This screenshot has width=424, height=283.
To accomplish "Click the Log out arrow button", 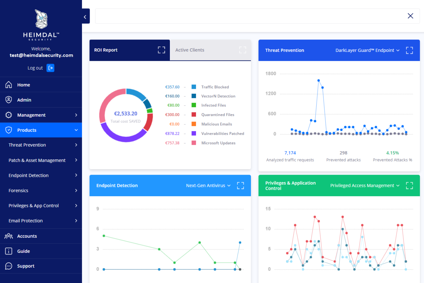I will point(50,68).
